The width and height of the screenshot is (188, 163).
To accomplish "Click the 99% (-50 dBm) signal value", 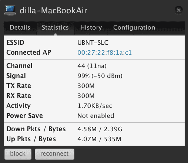I will [x=100, y=76].
